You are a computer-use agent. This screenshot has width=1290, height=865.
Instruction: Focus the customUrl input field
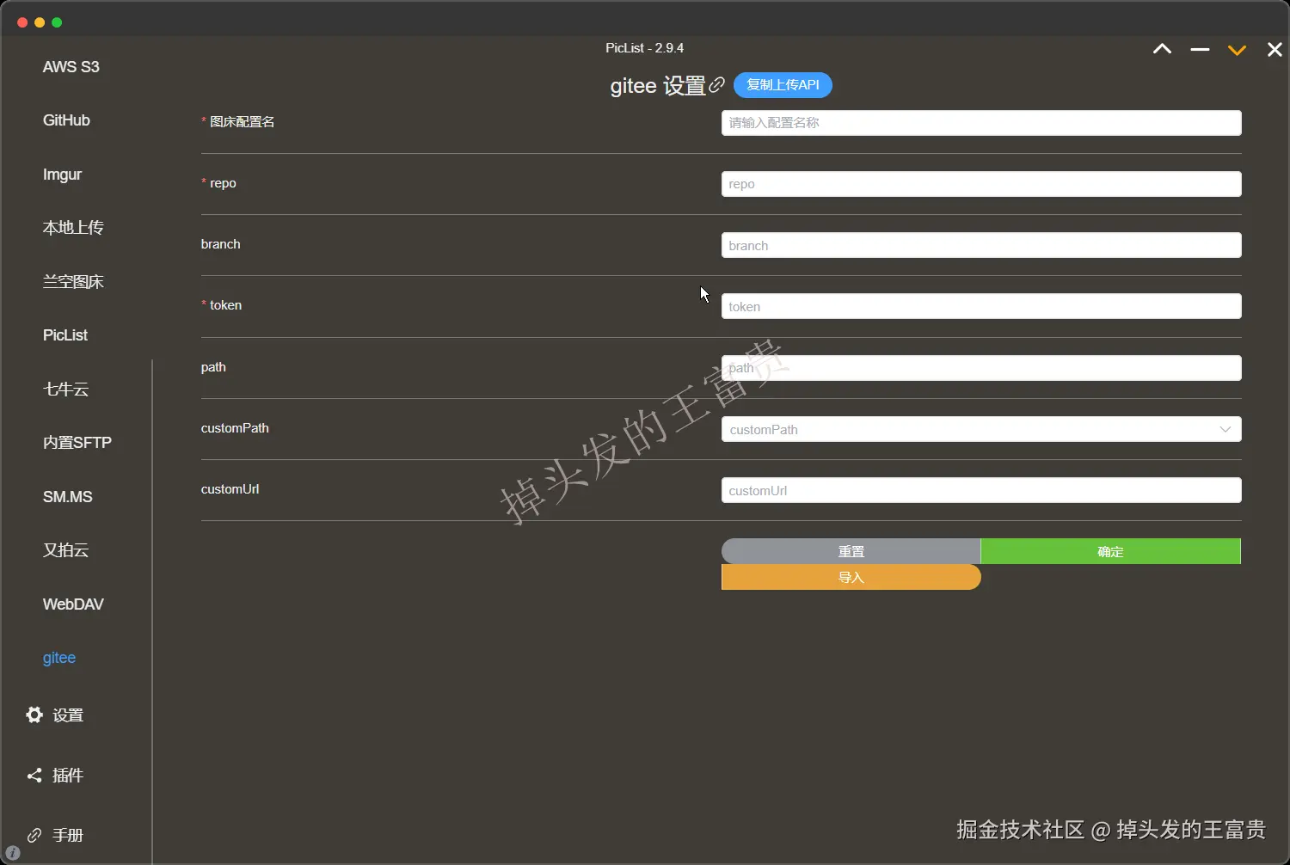[x=981, y=490]
